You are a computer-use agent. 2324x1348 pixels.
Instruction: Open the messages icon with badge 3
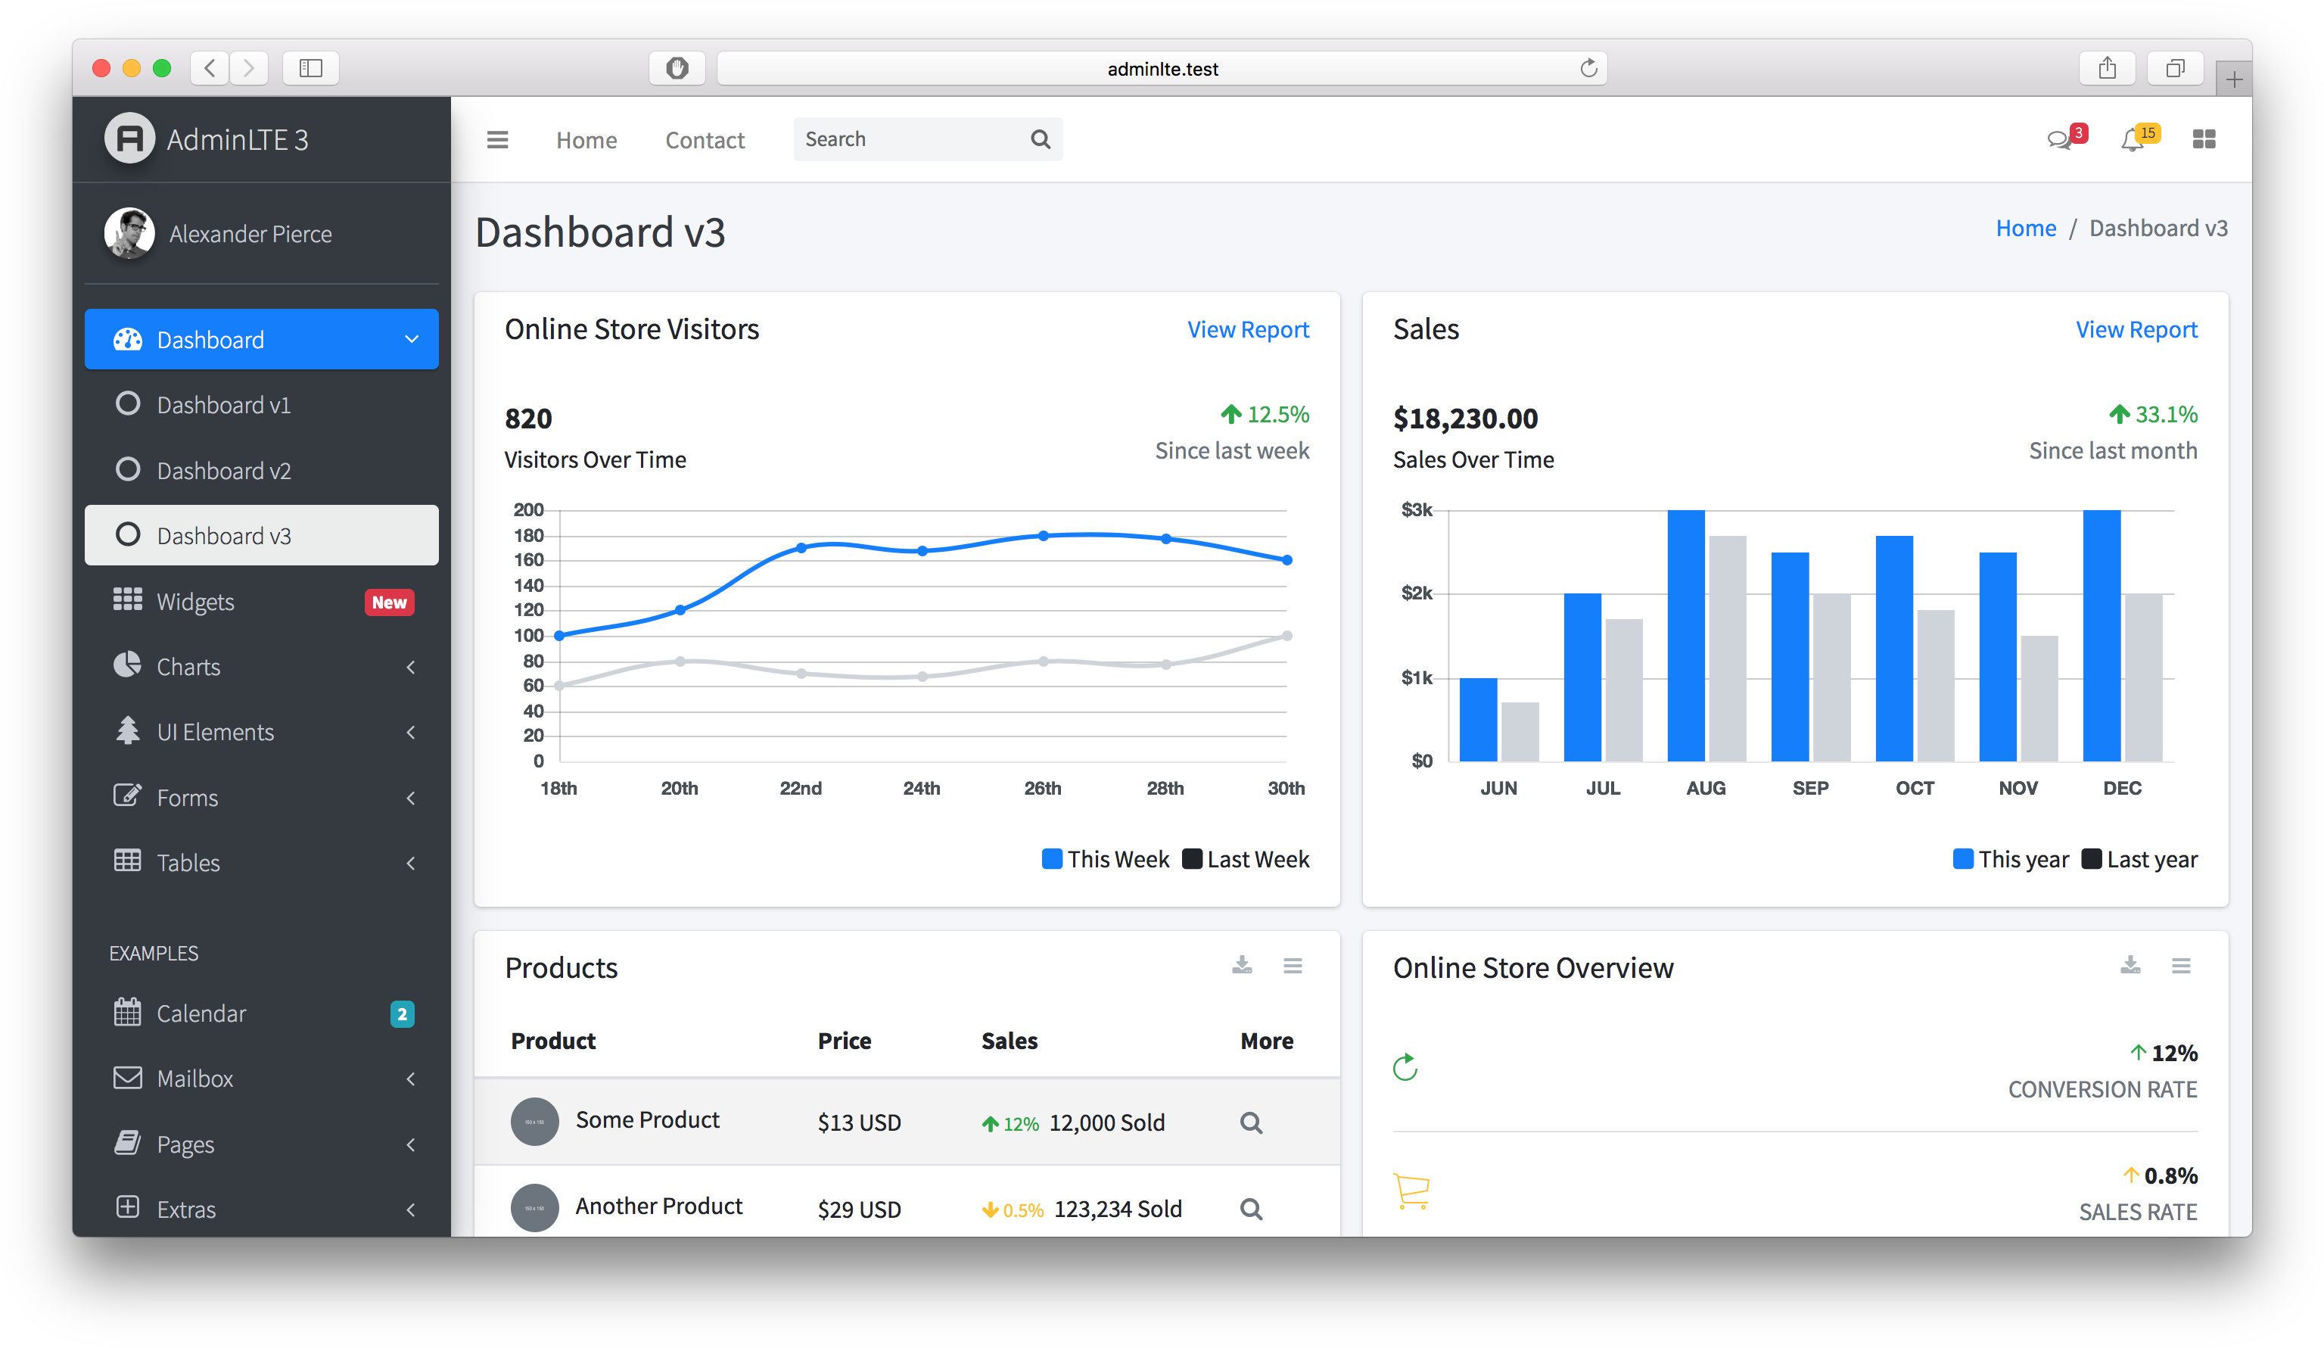tap(2062, 139)
